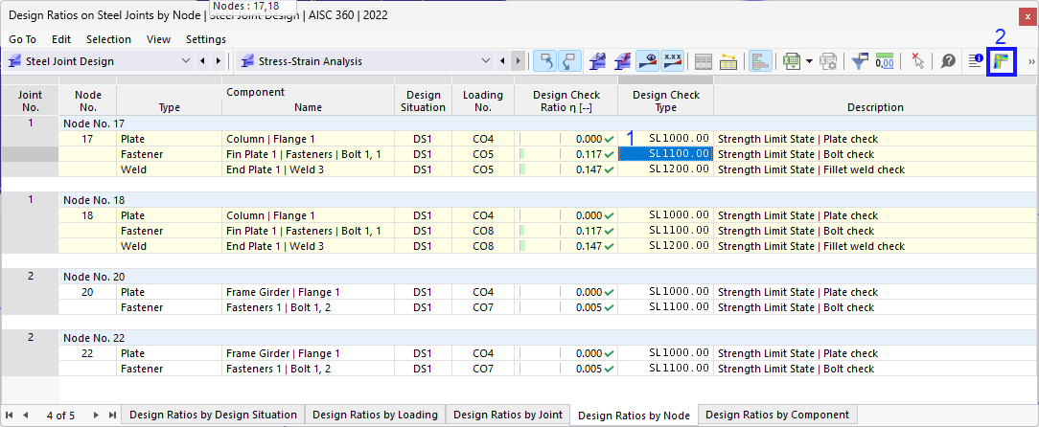Open decimal places 0,00 settings icon

point(885,61)
